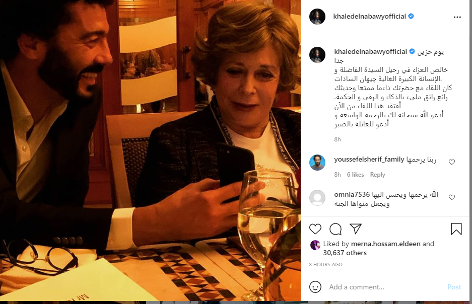Open the header profile avatar
This screenshot has width=472, height=304.
point(317,17)
